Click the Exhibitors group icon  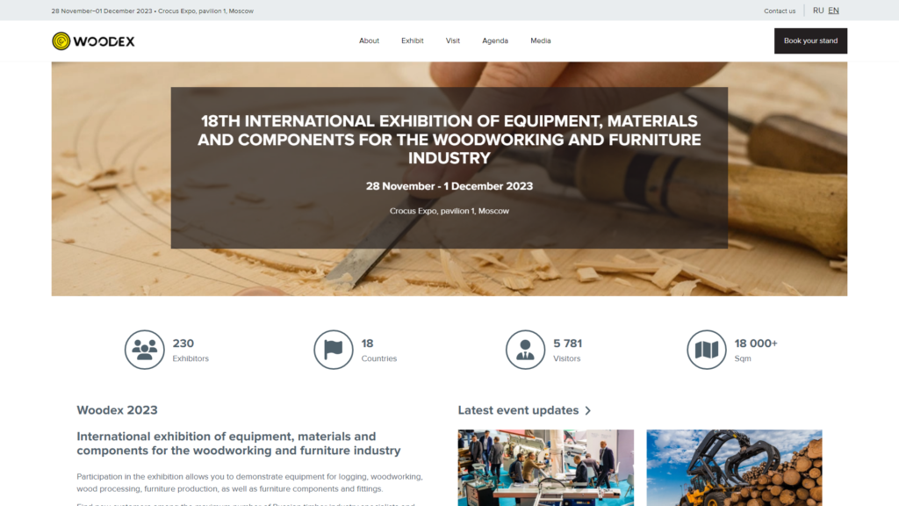click(145, 350)
